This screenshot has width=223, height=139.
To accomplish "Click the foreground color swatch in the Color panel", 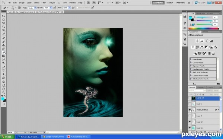I will tap(190, 18).
